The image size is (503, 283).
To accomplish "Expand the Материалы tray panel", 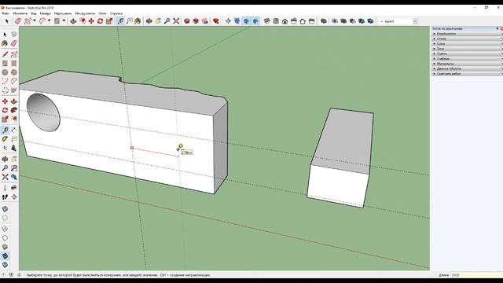I will coord(467,64).
